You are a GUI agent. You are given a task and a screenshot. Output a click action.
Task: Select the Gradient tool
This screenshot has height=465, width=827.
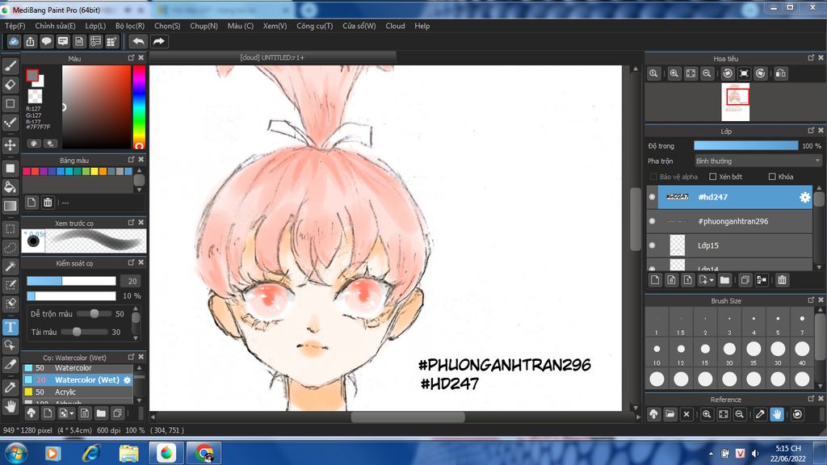(x=10, y=206)
